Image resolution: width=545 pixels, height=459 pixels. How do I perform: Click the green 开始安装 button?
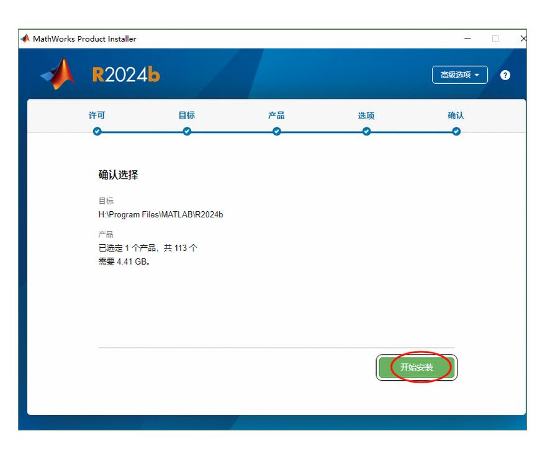[417, 367]
